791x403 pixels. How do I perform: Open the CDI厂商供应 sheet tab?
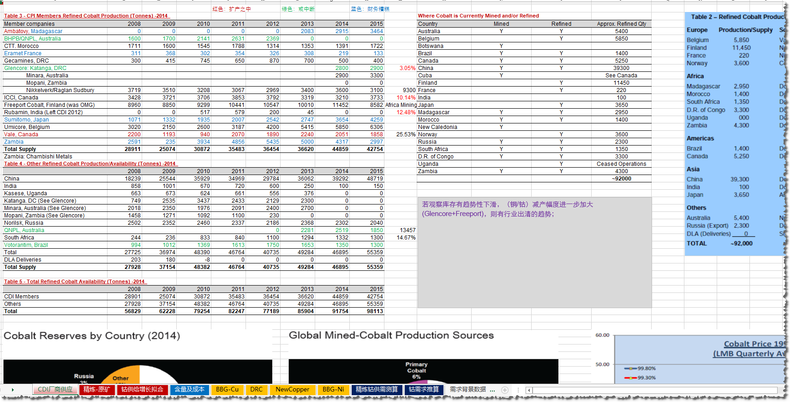click(55, 390)
